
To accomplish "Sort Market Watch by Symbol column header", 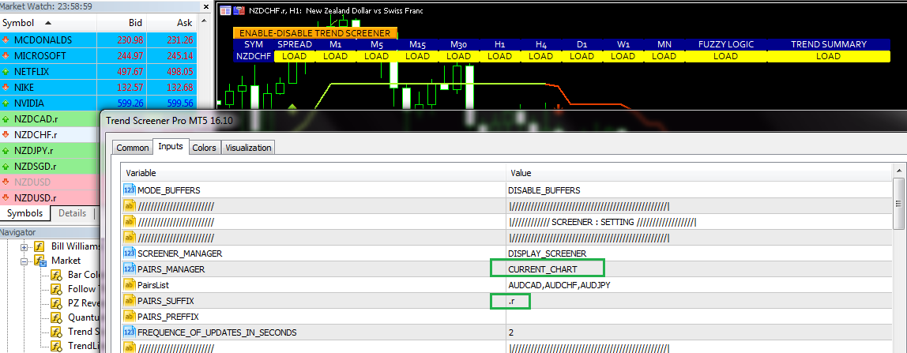I will [49, 23].
